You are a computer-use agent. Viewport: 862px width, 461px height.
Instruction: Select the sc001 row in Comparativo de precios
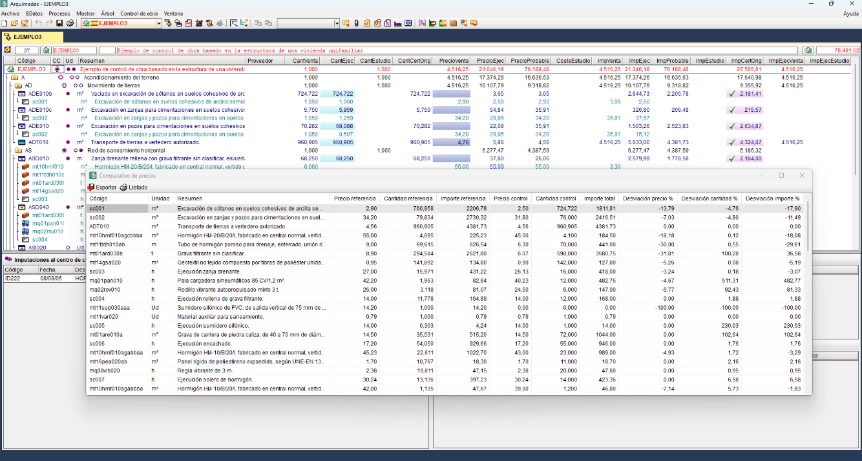click(x=447, y=209)
